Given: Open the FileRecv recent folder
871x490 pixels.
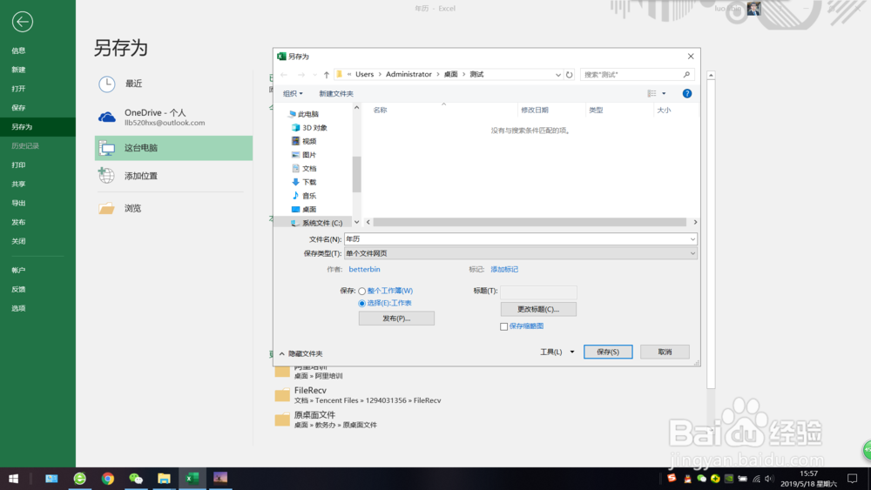Looking at the screenshot, I should [358, 395].
